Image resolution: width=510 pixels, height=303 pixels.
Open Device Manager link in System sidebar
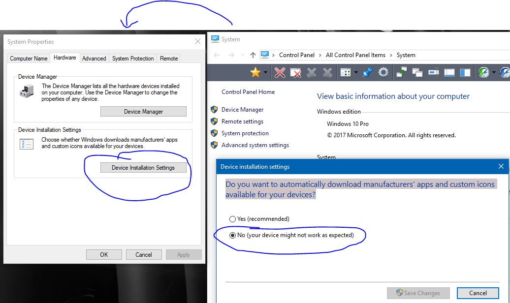pyautogui.click(x=242, y=110)
